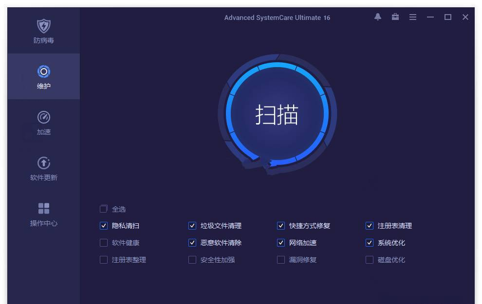Enable the 漏洞修复 checkbox
Screen dimensions: 482x304
(x=280, y=260)
